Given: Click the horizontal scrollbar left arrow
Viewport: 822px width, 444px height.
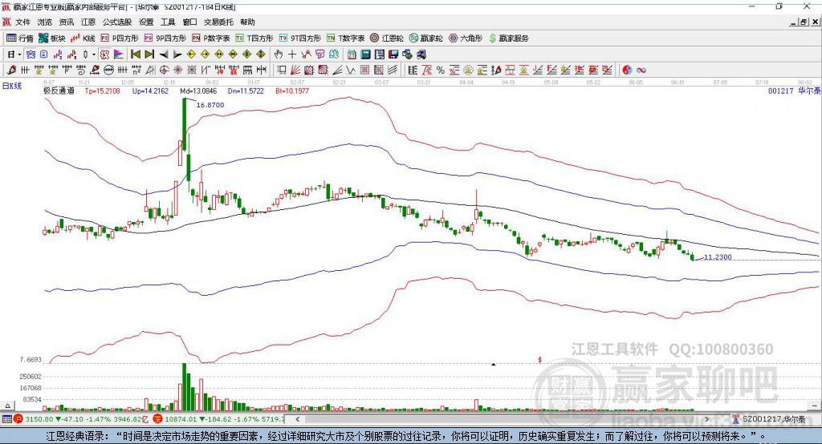Looking at the screenshot, I should click(x=297, y=419).
